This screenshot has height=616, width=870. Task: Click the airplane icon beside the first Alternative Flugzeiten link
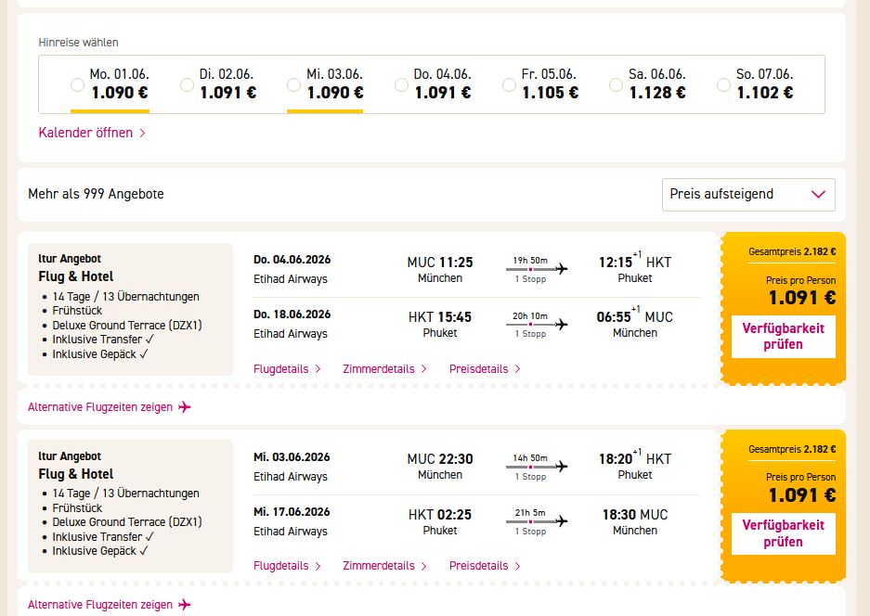click(x=184, y=407)
